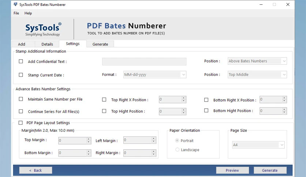Click the Bottom Margin input field
306x177 pixels.
point(72,153)
